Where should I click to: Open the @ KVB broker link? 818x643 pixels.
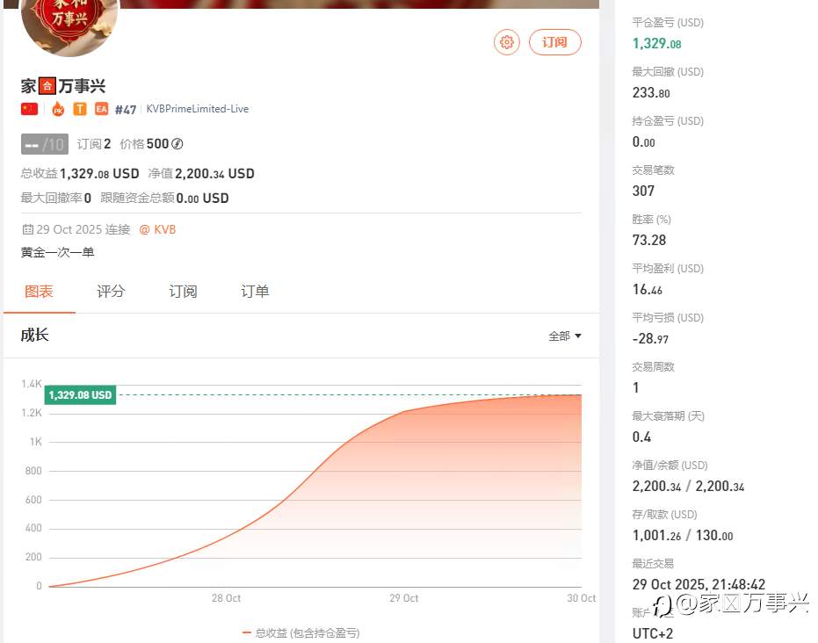(157, 229)
